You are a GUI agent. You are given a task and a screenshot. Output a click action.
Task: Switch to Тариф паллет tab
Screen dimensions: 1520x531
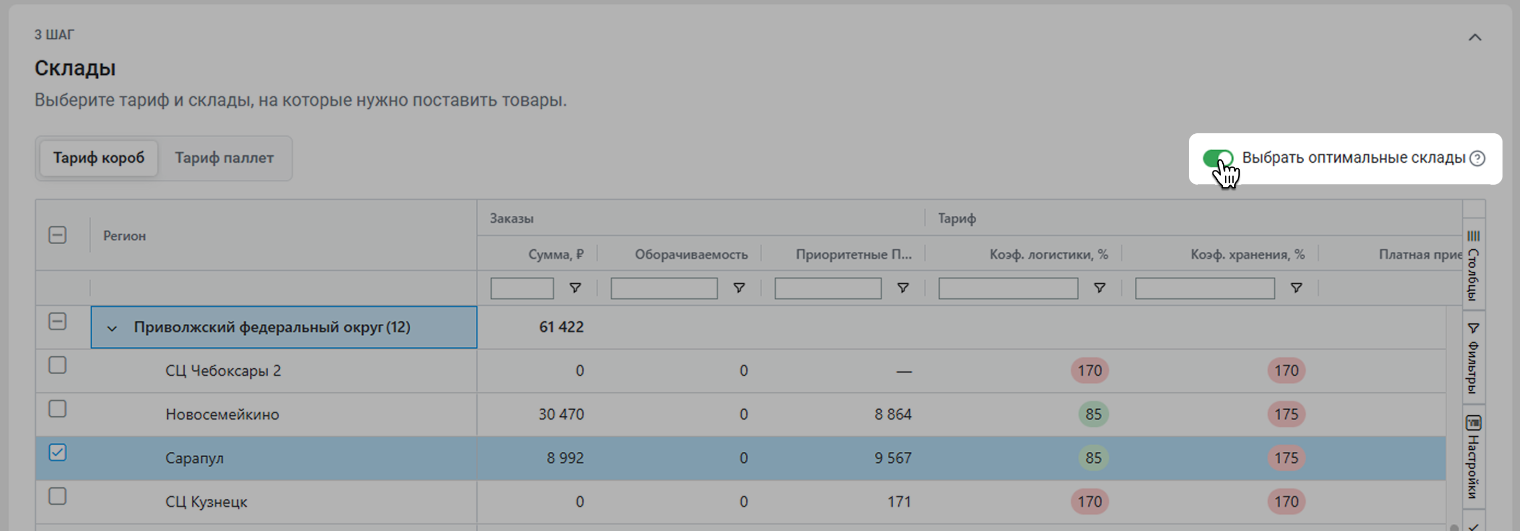coord(224,158)
